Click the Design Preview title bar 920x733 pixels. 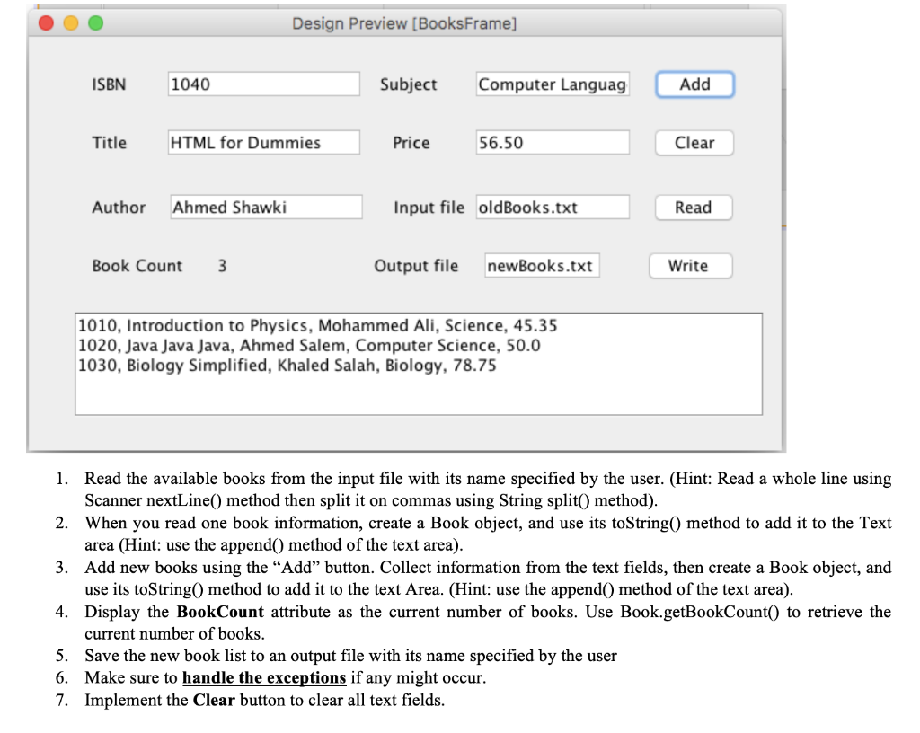(x=403, y=23)
